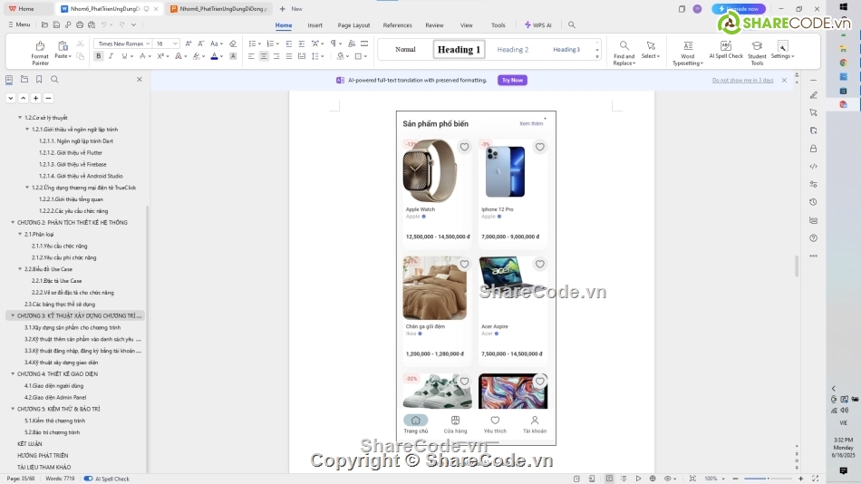This screenshot has height=484, width=861.
Task: Click the Upgrade now button
Action: point(739,9)
